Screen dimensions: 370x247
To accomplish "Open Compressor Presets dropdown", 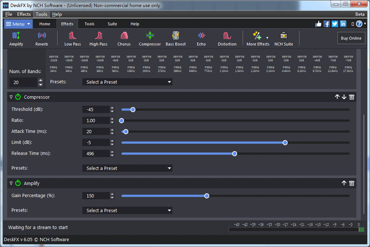I will coord(127,168).
